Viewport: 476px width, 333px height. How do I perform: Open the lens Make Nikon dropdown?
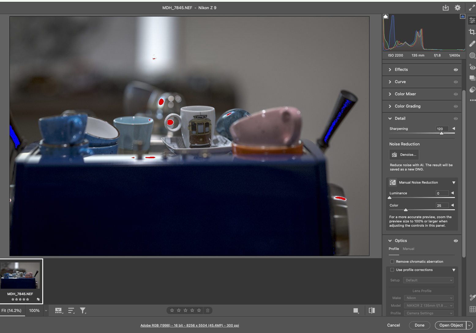(x=428, y=298)
